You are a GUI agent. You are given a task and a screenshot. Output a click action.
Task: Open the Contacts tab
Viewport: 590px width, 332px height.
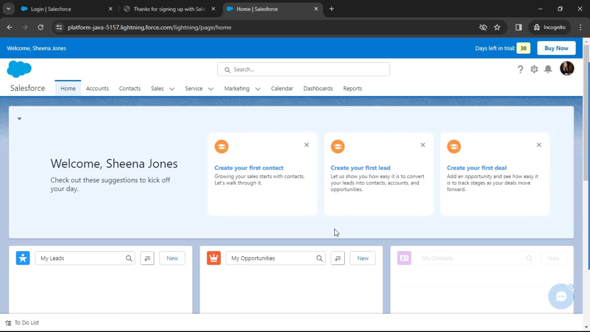(130, 89)
